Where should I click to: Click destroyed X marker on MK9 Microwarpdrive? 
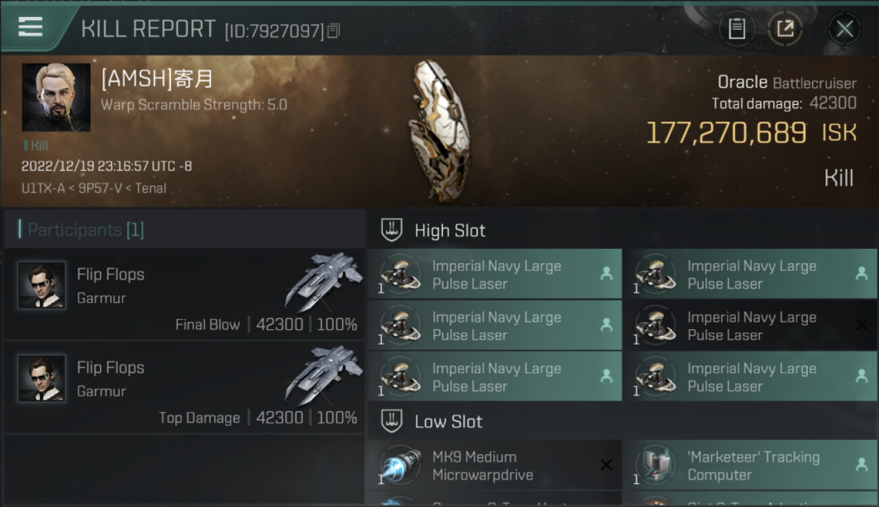coord(606,465)
